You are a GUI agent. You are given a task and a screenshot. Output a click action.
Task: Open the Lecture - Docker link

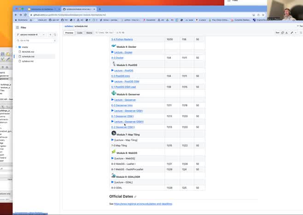pyautogui.click(x=123, y=52)
